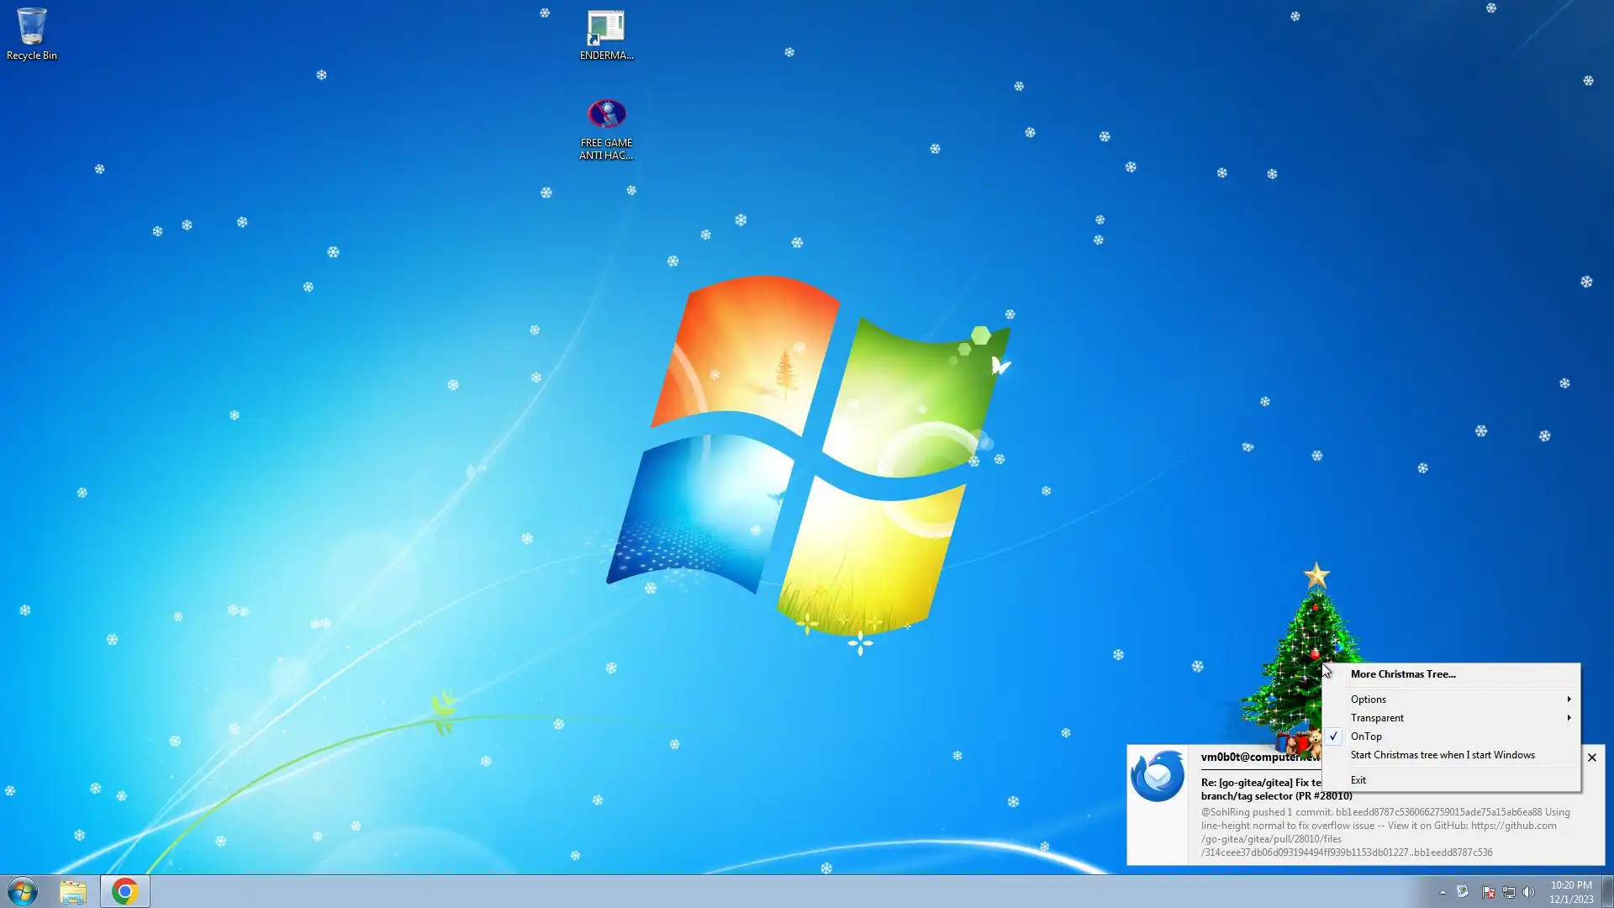The height and width of the screenshot is (908, 1614).
Task: Open Google Chrome from the taskbar
Action: (124, 891)
